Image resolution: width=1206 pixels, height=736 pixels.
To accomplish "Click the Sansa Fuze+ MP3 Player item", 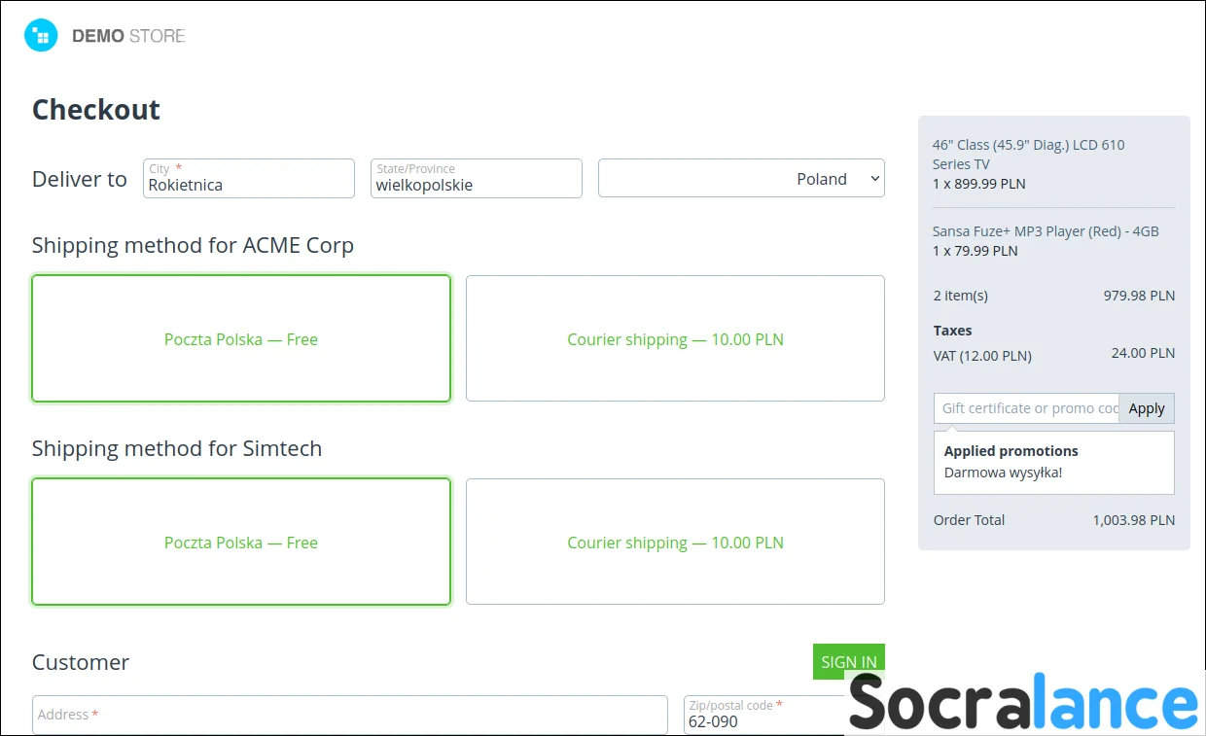I will click(x=1046, y=231).
